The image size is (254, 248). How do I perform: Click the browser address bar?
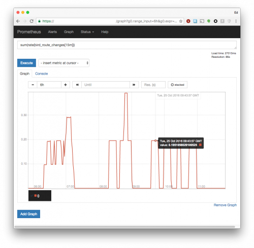pos(110,21)
